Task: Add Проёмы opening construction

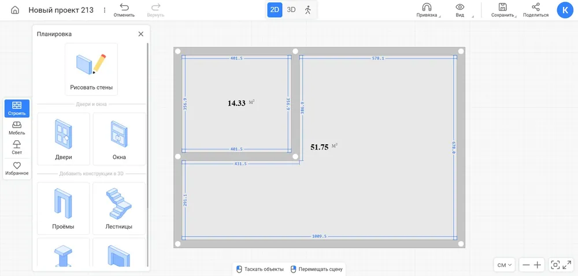Action: click(x=64, y=208)
